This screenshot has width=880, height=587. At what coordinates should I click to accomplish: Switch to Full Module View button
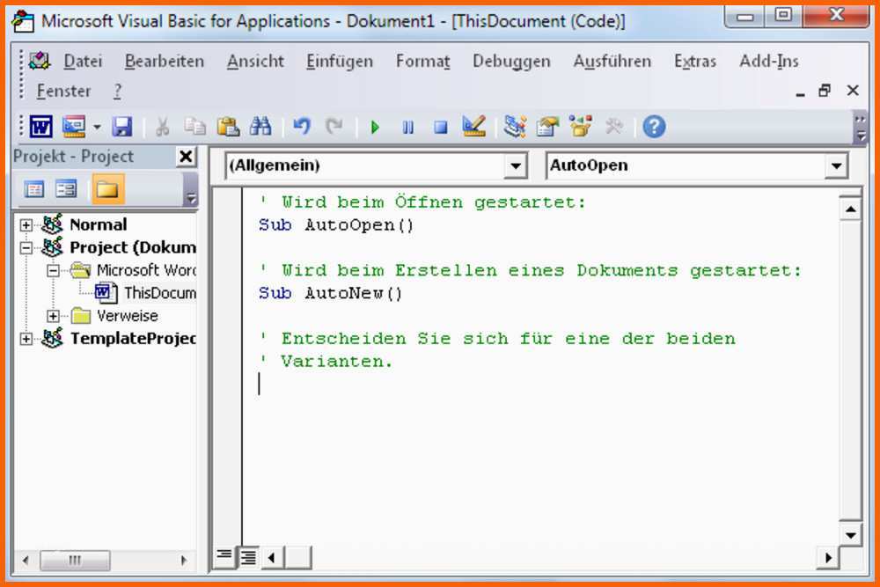[x=248, y=555]
